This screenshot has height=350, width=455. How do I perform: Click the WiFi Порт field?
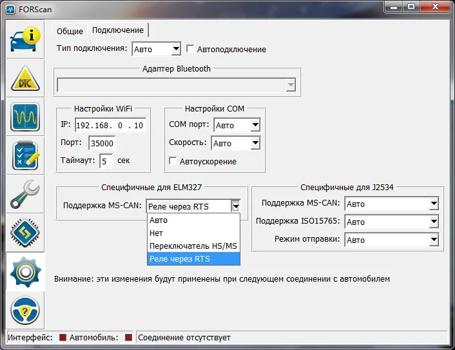tap(102, 143)
